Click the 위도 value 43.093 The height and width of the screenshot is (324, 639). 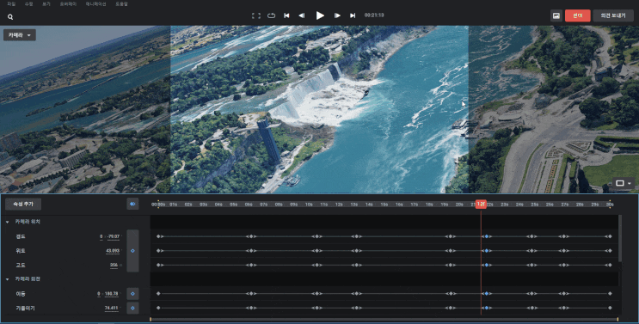click(113, 251)
